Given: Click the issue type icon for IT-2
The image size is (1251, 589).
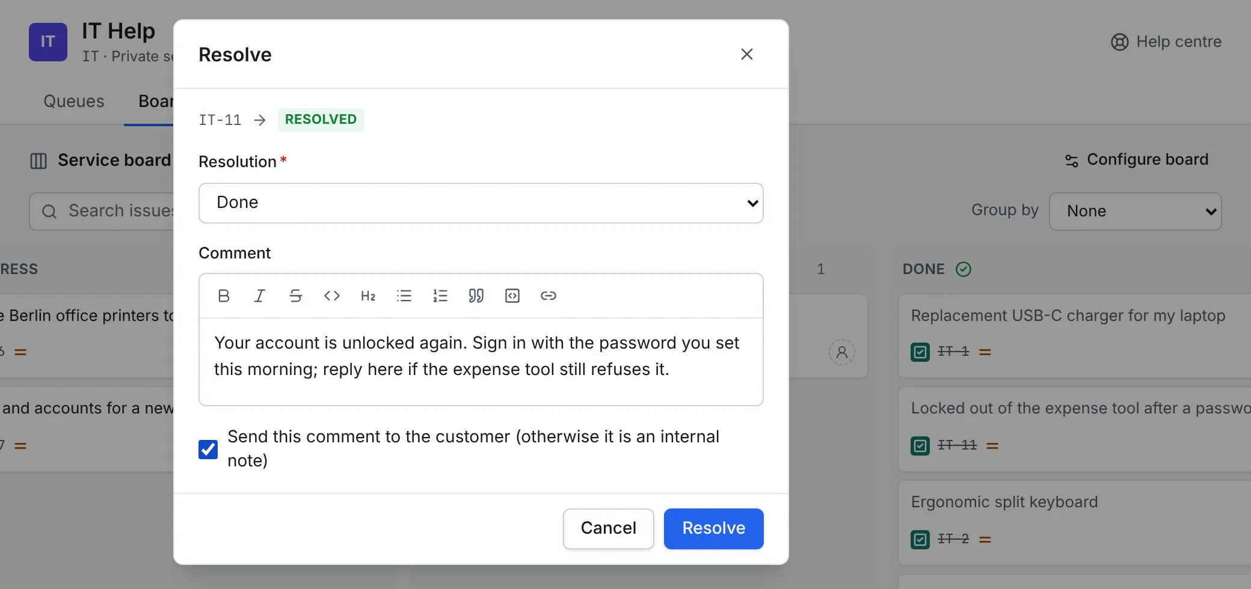Looking at the screenshot, I should coord(920,540).
